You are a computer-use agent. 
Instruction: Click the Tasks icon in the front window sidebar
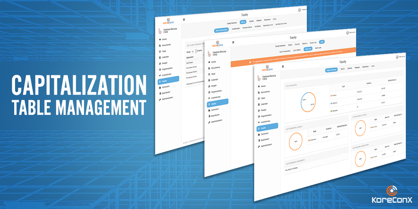pos(258,98)
